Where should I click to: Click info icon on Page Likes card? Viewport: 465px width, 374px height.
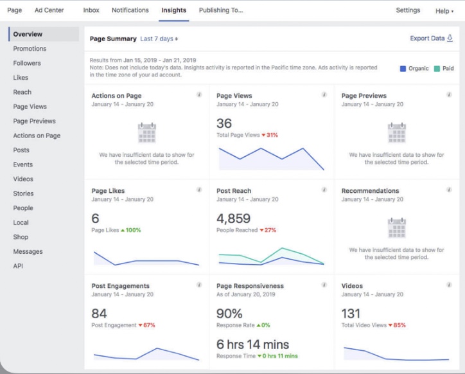[199, 190]
